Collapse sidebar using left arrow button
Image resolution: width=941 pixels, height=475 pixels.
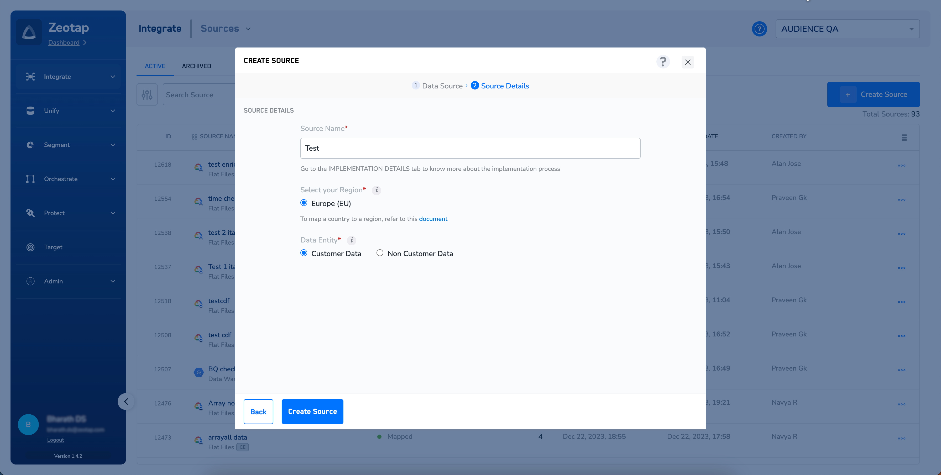click(x=126, y=402)
